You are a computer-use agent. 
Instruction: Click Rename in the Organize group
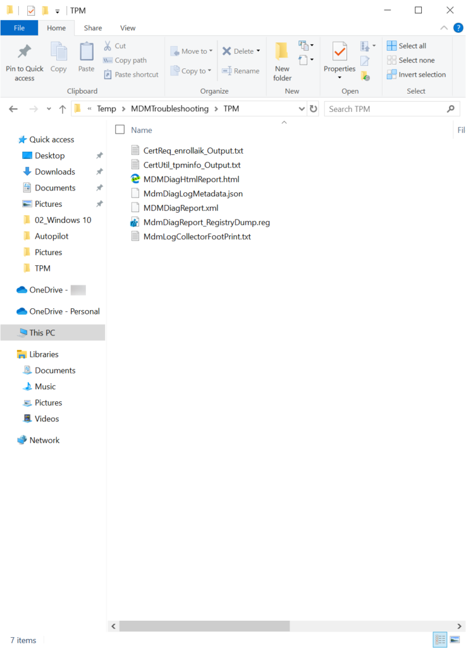pyautogui.click(x=241, y=71)
